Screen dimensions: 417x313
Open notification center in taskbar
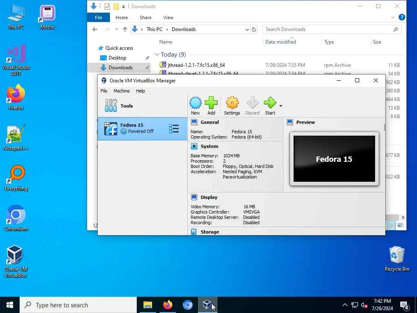[x=404, y=305]
